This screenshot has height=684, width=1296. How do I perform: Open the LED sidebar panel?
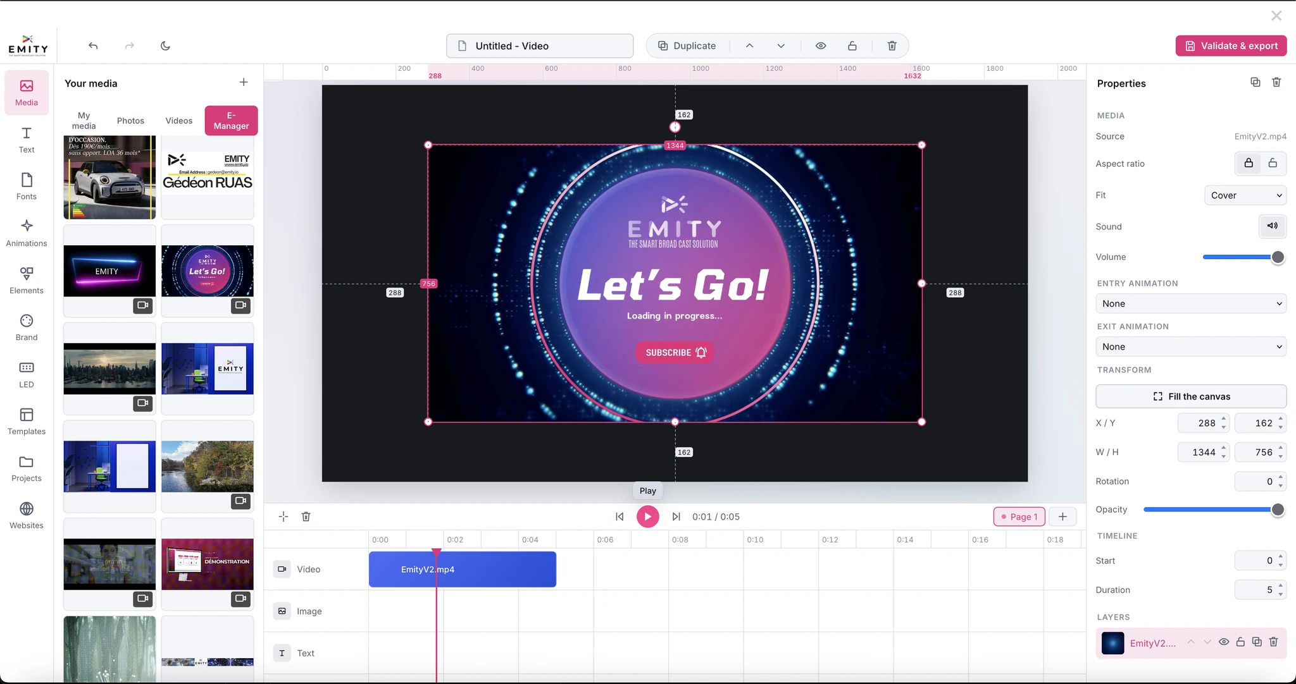[27, 375]
